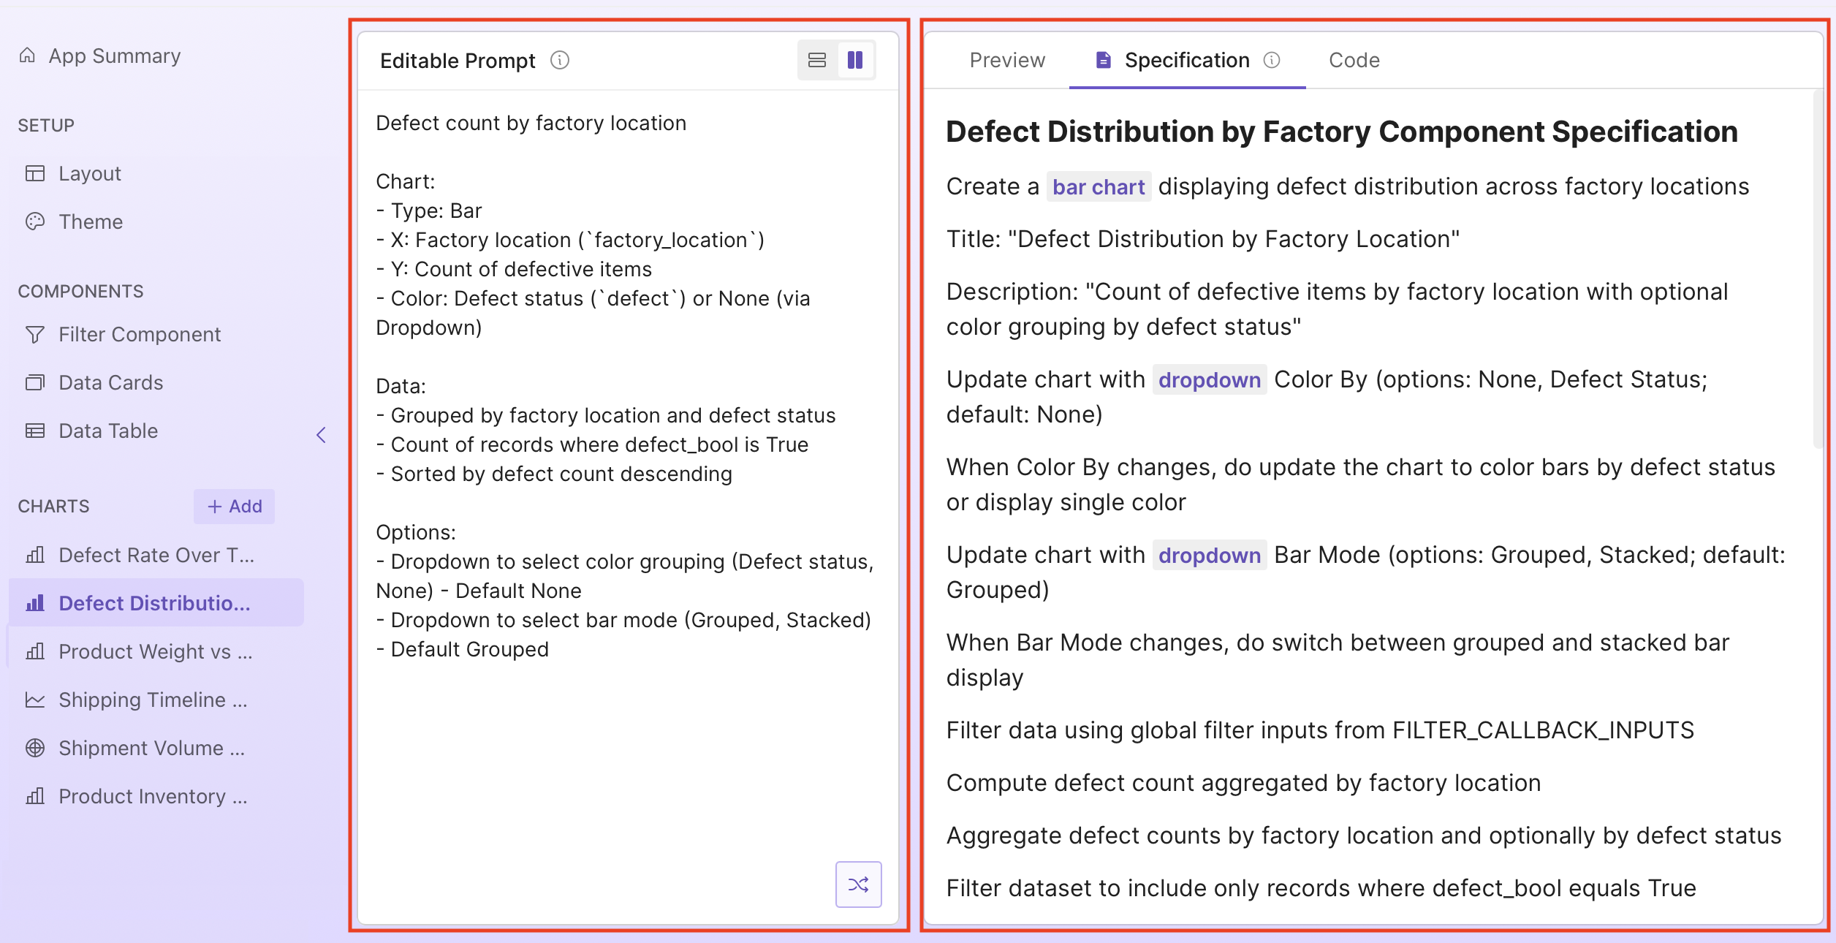Open the Shipment Volume globe chart
Screen dimensions: 1836x943
coord(151,748)
